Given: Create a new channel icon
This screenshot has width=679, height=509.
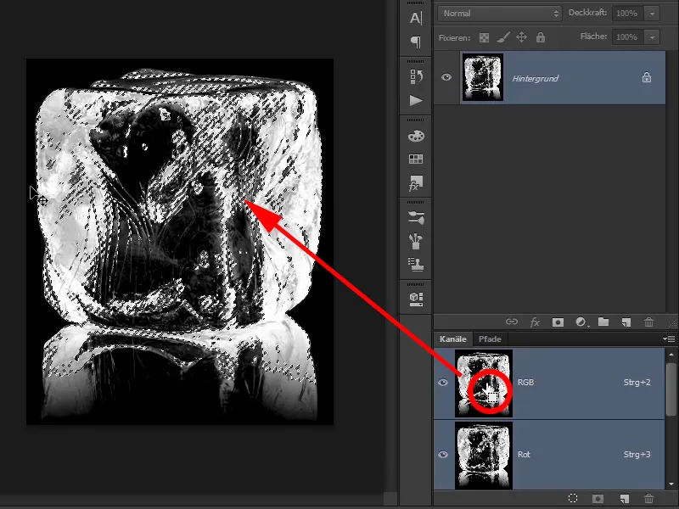Looking at the screenshot, I should (624, 499).
